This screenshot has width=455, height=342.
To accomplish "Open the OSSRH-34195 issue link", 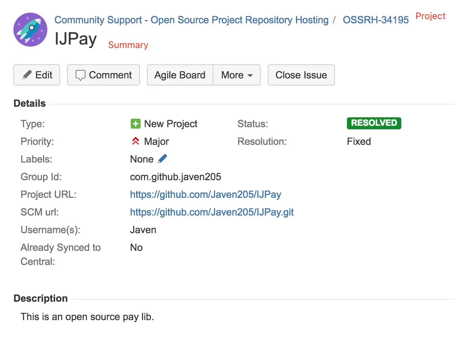I will coord(376,20).
